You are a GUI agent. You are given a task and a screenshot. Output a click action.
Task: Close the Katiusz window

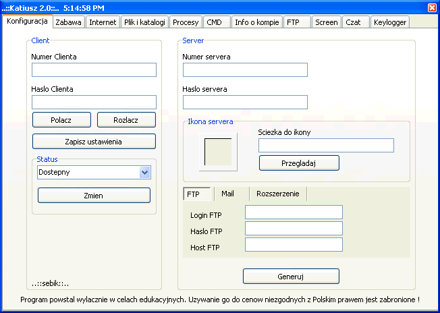(432, 7)
